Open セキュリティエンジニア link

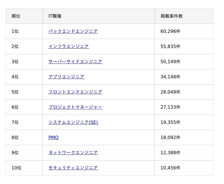coord(73,168)
